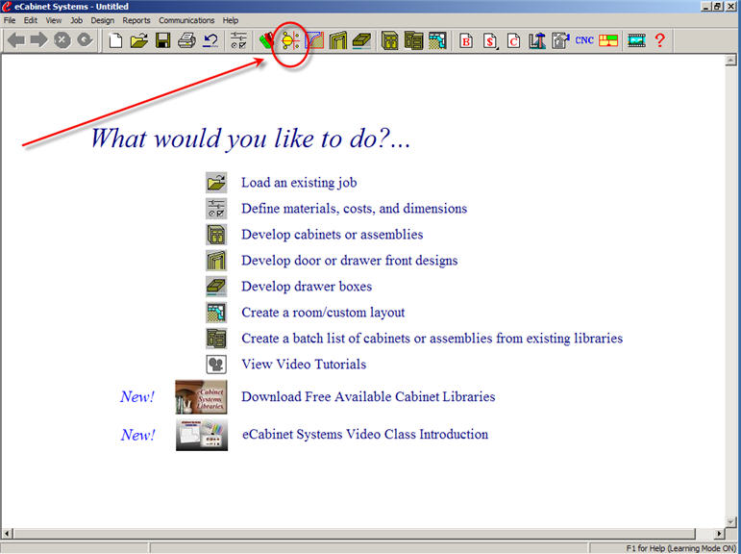Open settings sliders icon in the toolbar
Screen dimensions: 741x554
pos(238,40)
